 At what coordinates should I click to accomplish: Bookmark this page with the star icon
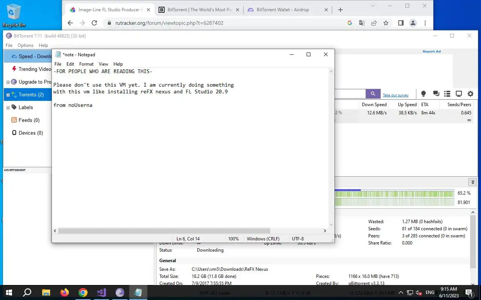click(386, 23)
